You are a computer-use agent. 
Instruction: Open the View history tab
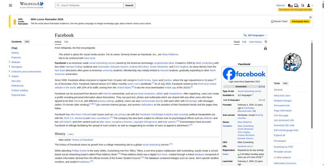tap(255, 41)
